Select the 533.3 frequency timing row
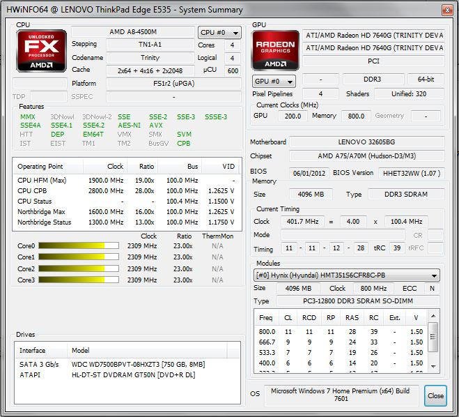The height and width of the screenshot is (417, 459). (341, 353)
